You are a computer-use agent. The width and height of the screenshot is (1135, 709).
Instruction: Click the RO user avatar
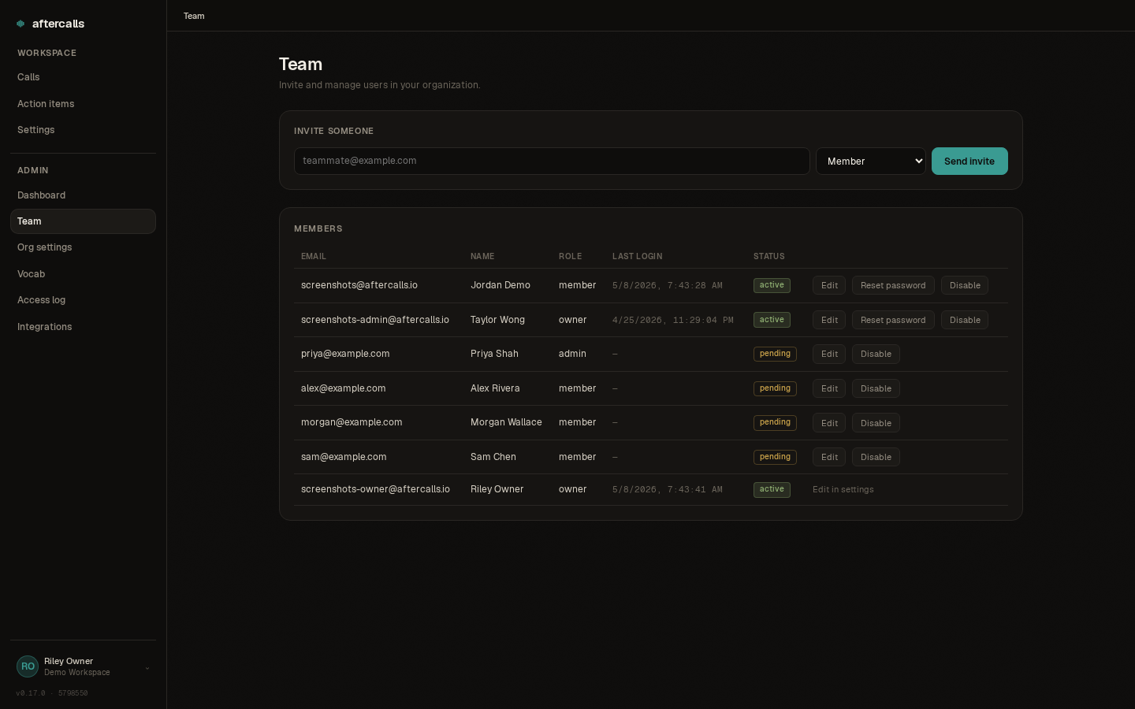pyautogui.click(x=28, y=666)
